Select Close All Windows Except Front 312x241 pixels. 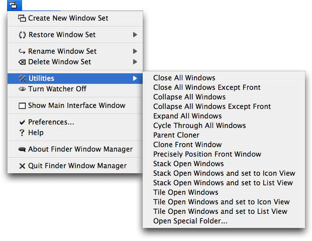coord(224,87)
